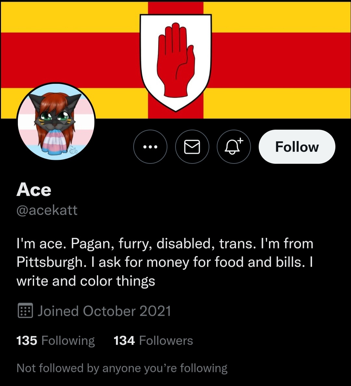
Task: Follow the Ace account
Action: pyautogui.click(x=297, y=147)
